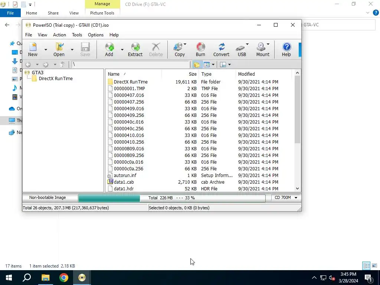This screenshot has width=380, height=285.
Task: Select the data1.hdr file row
Action: point(199,189)
